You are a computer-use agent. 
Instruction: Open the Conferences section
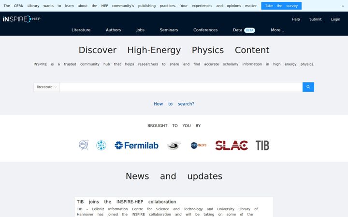click(x=205, y=30)
